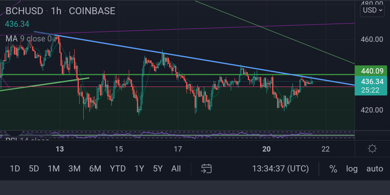The width and height of the screenshot is (390, 195).
Task: Click the 420.00 price axis label
Action: tap(372, 110)
